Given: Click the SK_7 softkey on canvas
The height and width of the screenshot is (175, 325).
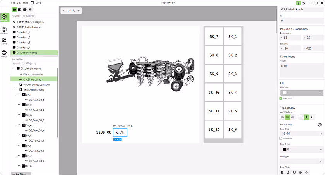Looking at the screenshot, I should pos(214,36).
